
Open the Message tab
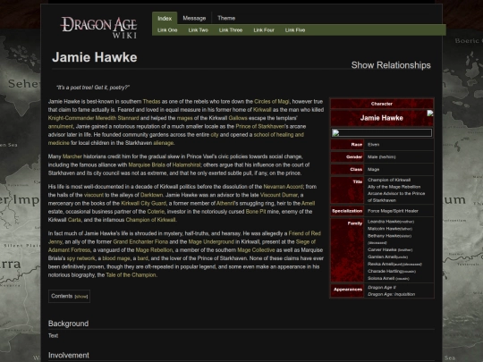tap(194, 18)
